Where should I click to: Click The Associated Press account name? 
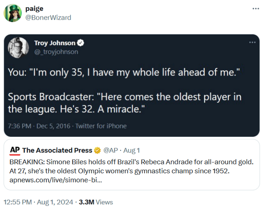(57, 150)
